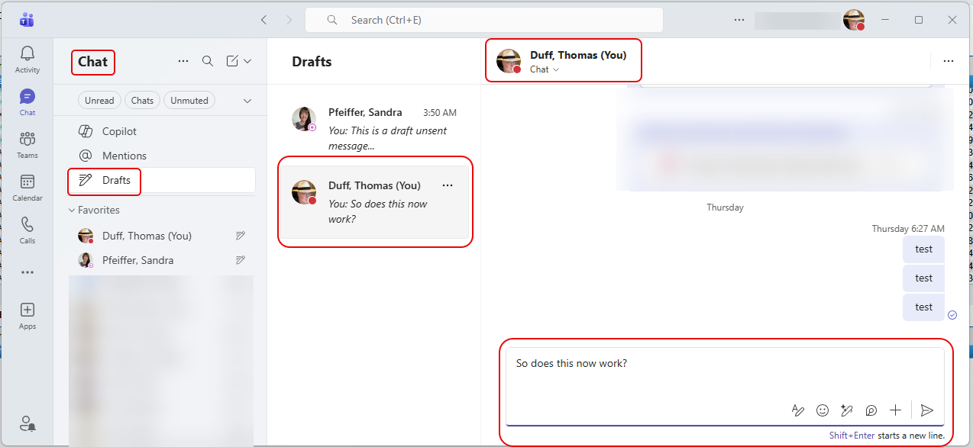The image size is (973, 447).
Task: Open Pfeiffer, Sandra draft message
Action: coord(374,129)
